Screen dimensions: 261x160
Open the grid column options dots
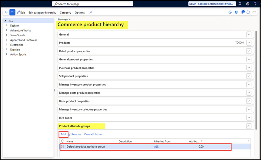pyautogui.click(x=248, y=141)
